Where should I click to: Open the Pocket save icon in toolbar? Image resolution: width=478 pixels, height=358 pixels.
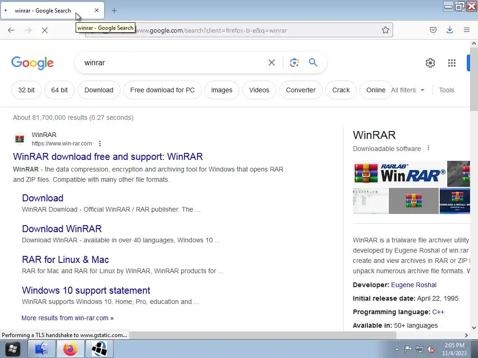[433, 30]
